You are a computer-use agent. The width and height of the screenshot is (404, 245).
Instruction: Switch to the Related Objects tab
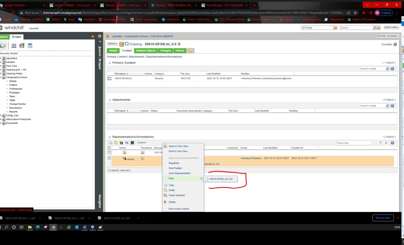146,51
